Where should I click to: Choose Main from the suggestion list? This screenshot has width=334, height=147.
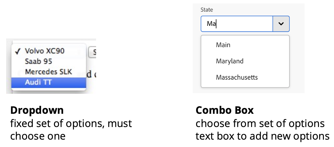(x=223, y=45)
